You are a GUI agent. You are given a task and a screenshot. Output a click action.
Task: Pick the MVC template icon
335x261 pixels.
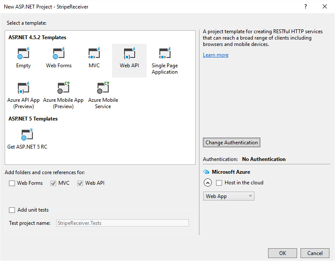[x=94, y=53]
